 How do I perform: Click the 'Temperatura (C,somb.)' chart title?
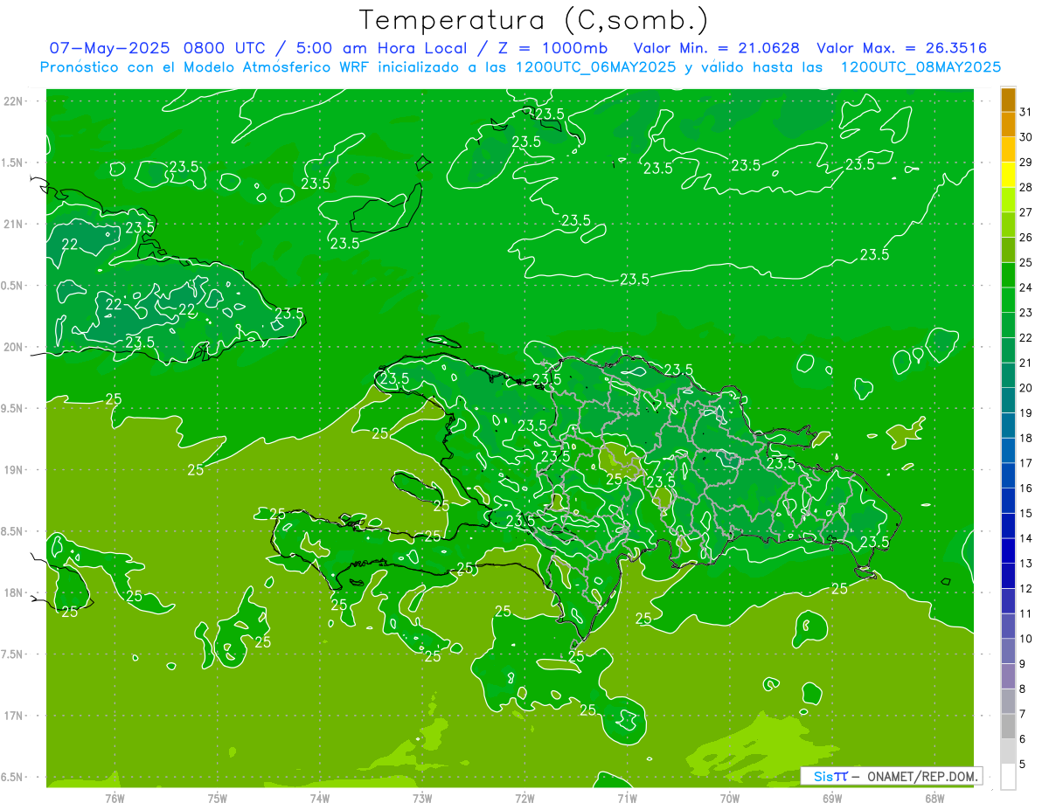[x=533, y=19]
